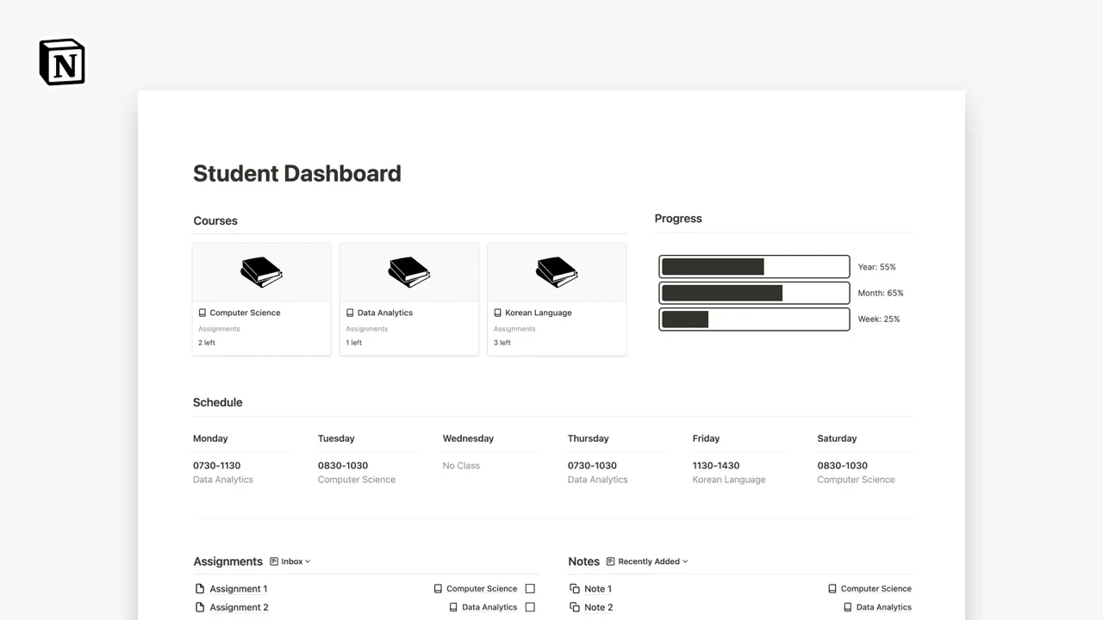The height and width of the screenshot is (620, 1103).
Task: Click the book icon on the Computer Science card
Action: 260,270
